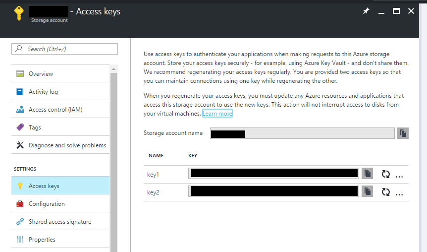Maximize the Access keys blade
The height and width of the screenshot is (252, 427).
pos(396,11)
